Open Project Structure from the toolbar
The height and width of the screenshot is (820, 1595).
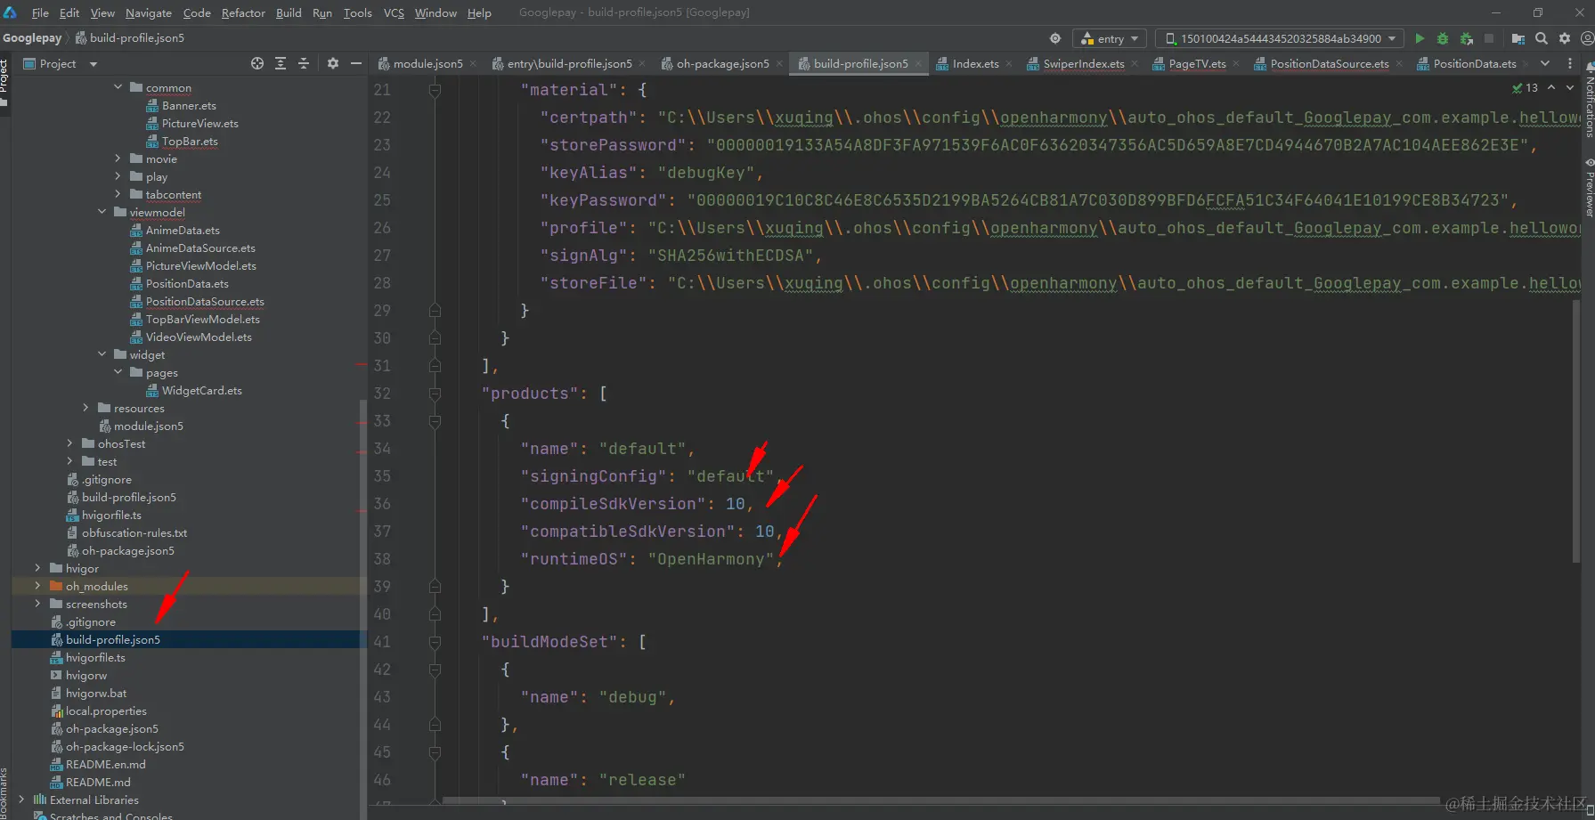pos(1518,38)
